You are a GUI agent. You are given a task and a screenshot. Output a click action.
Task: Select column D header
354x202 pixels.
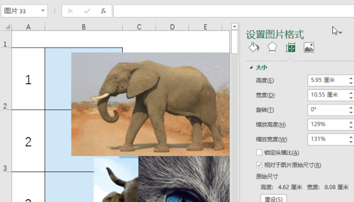pyautogui.click(x=172, y=27)
